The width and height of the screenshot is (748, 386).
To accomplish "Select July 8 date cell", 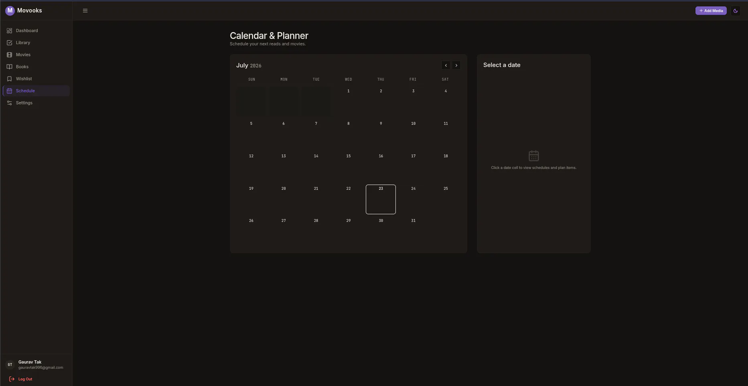I will click(x=349, y=134).
